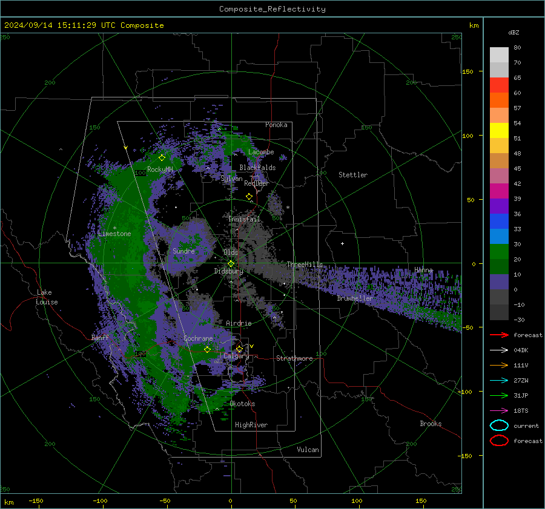Click the Hanna town label
Screen dimensions: 545x509
click(423, 270)
